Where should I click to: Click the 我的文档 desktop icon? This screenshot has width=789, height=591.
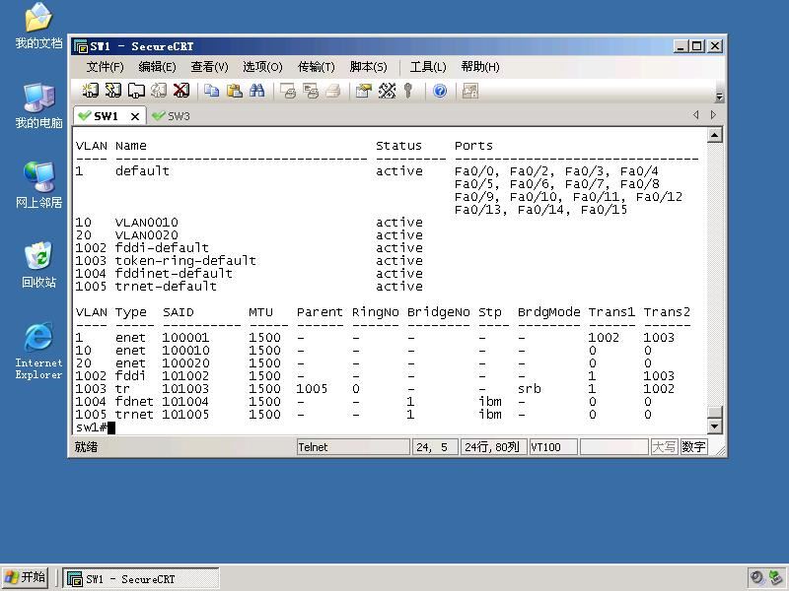38,26
